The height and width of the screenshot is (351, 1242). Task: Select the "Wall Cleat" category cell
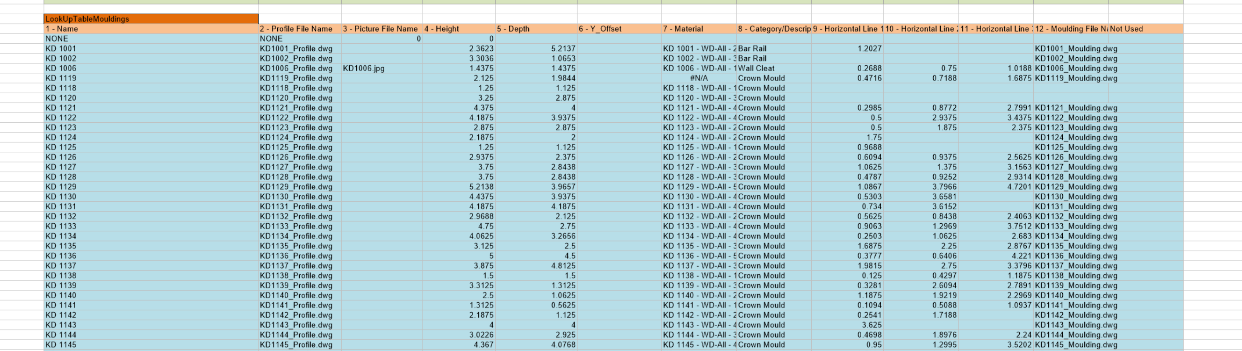coord(774,68)
